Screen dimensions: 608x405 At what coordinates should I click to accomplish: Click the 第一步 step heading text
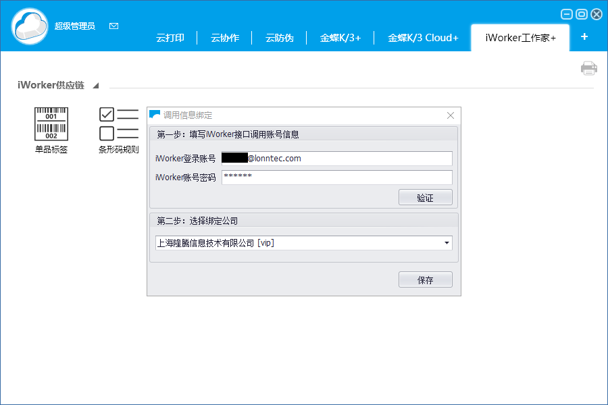click(x=228, y=134)
